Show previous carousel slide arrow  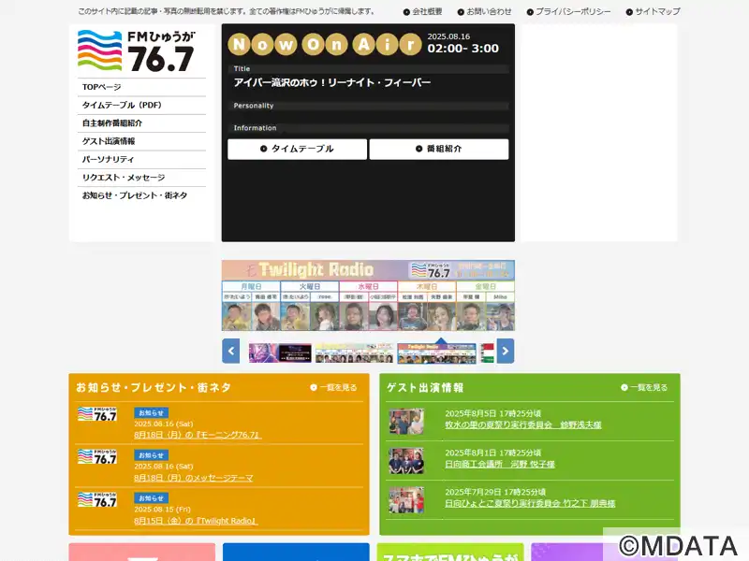[230, 352]
